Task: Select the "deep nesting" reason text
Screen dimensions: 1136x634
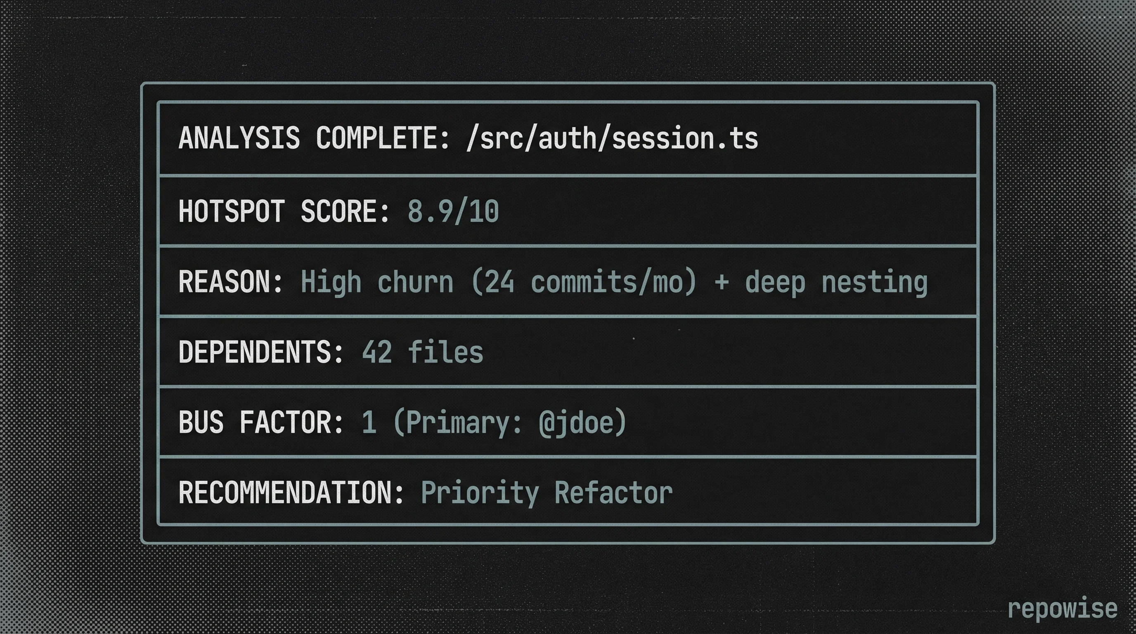Action: (x=836, y=282)
